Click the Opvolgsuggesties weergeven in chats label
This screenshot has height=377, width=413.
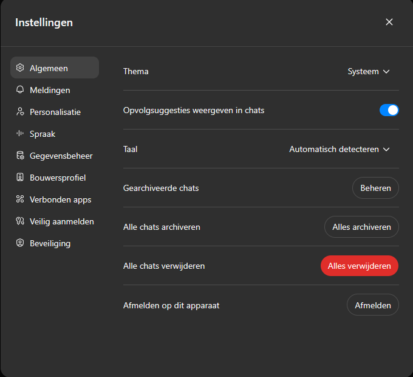pyautogui.click(x=194, y=110)
